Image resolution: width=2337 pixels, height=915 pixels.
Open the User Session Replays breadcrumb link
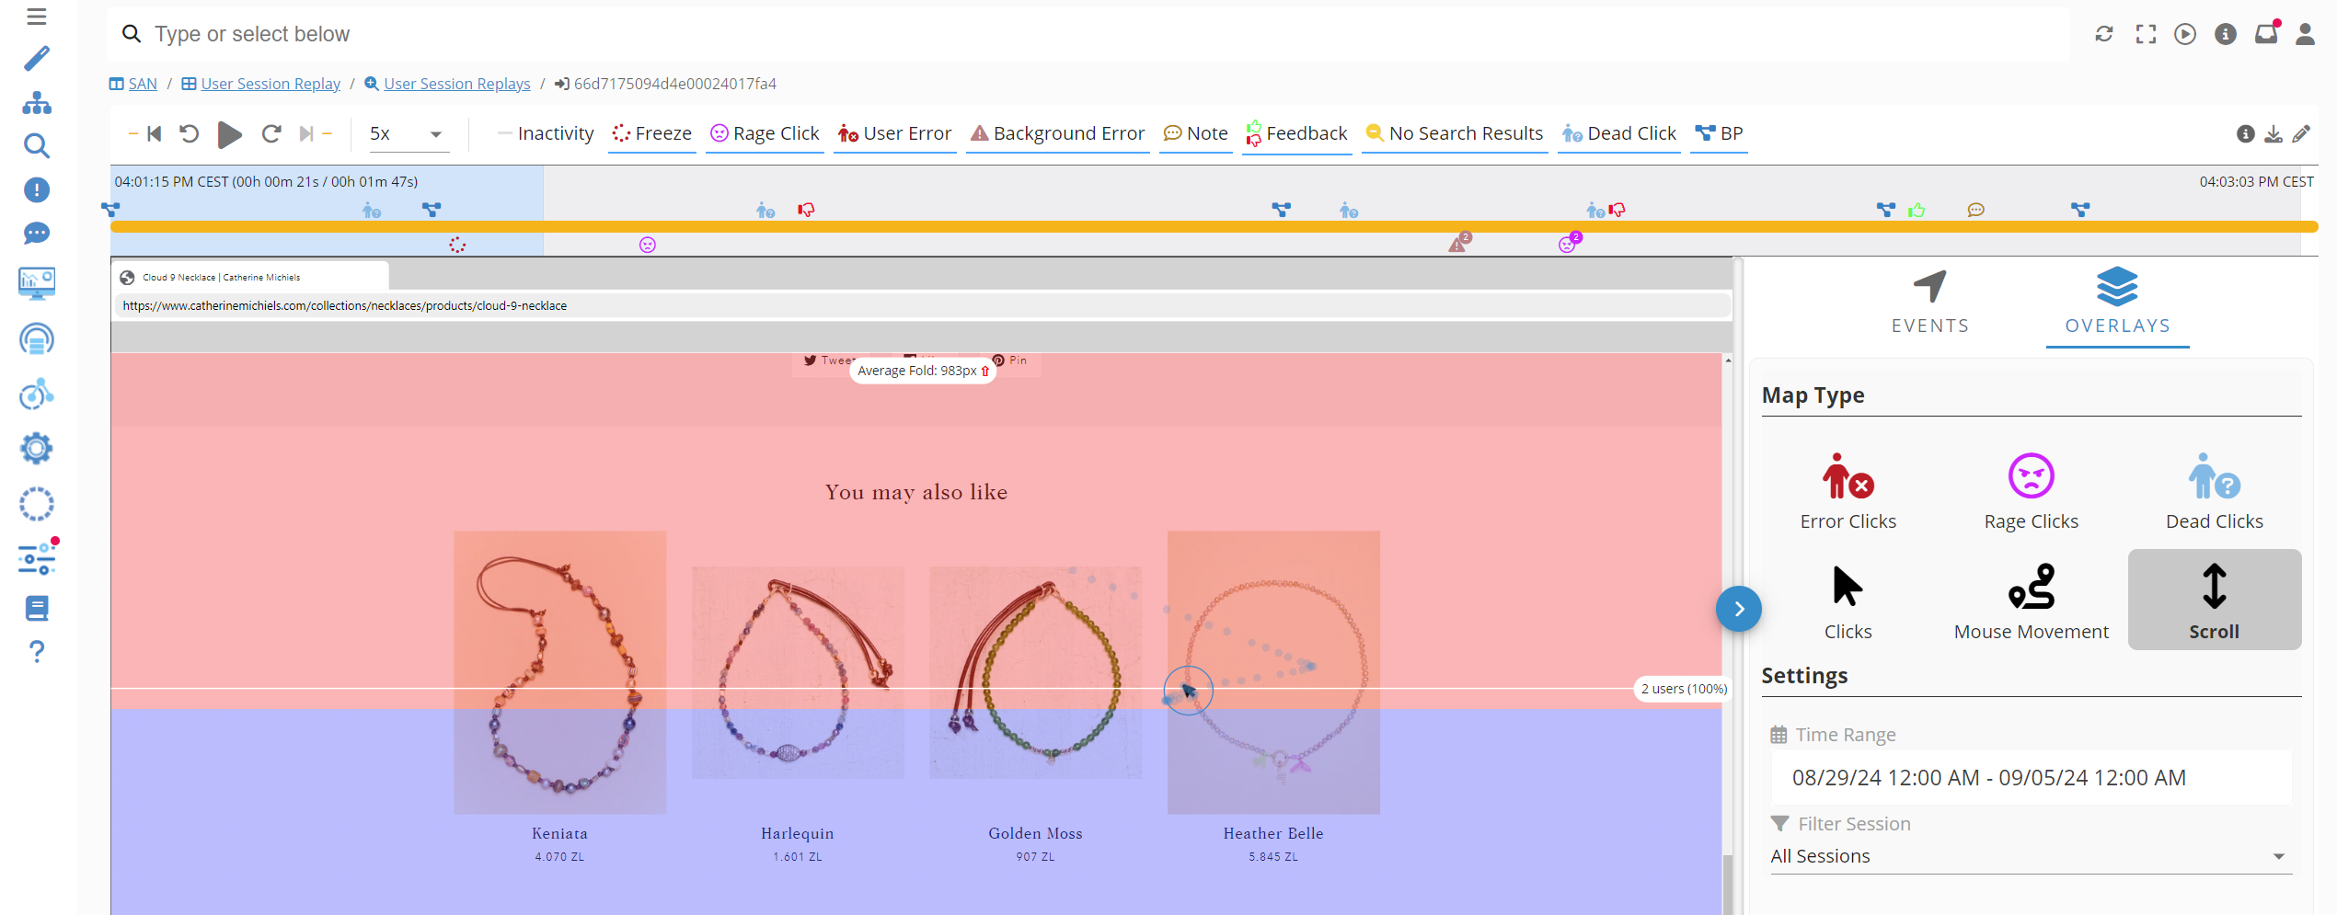(x=456, y=84)
